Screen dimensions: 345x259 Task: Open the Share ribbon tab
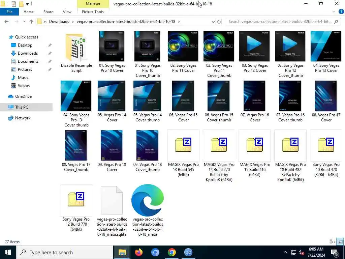pos(48,12)
